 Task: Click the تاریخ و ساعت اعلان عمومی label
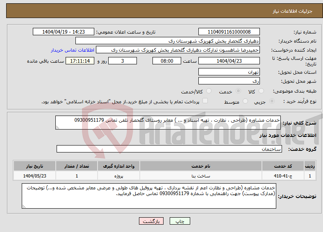point(126,32)
